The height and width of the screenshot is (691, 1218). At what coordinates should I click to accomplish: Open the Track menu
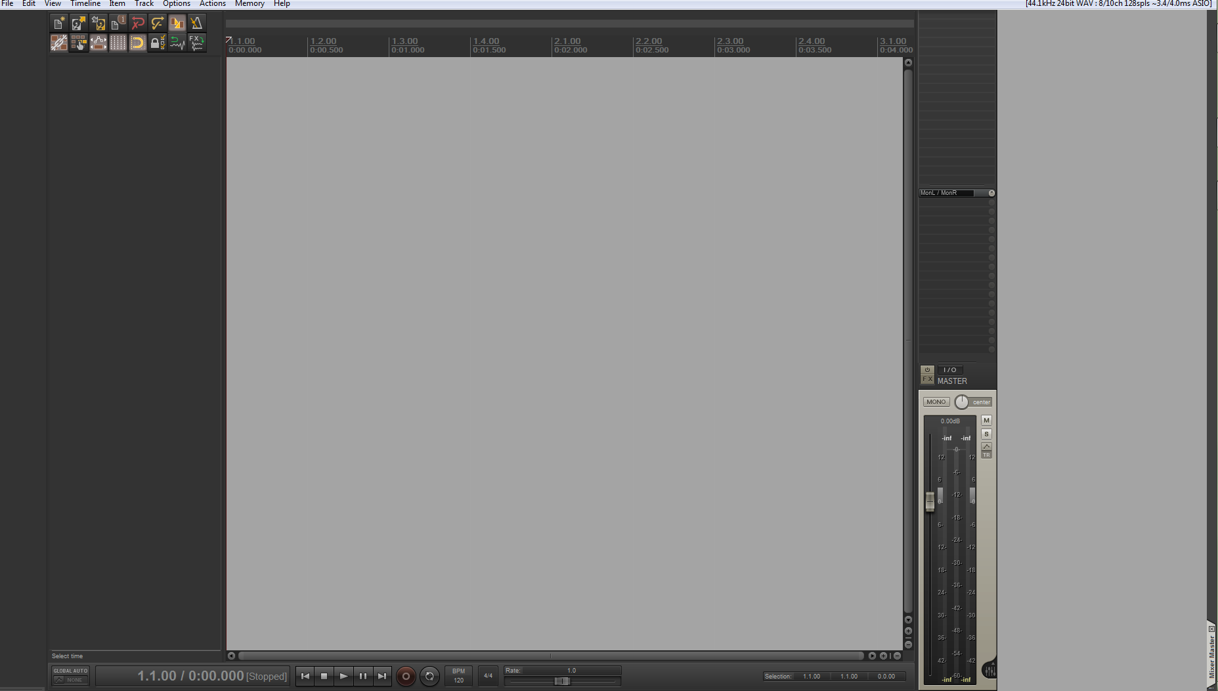click(144, 4)
